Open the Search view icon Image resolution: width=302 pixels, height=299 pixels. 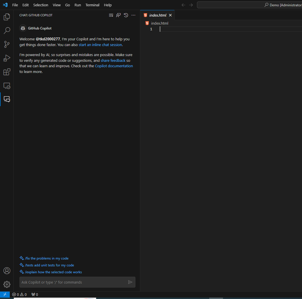[7, 31]
